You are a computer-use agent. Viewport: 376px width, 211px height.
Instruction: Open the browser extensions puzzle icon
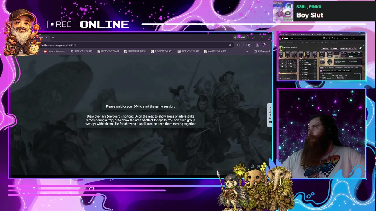[239, 45]
